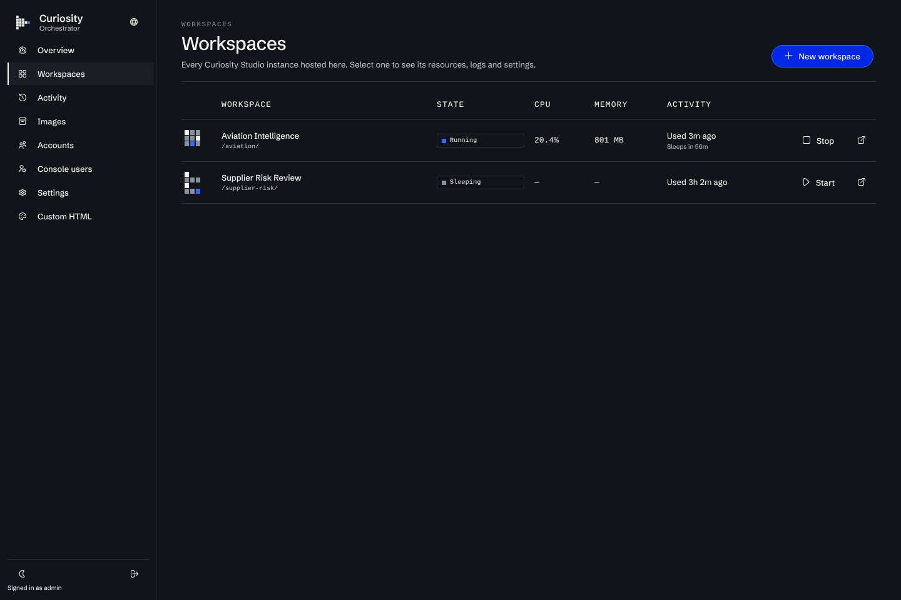This screenshot has width=901, height=600.
Task: Click the Accounts people icon
Action: click(x=23, y=145)
